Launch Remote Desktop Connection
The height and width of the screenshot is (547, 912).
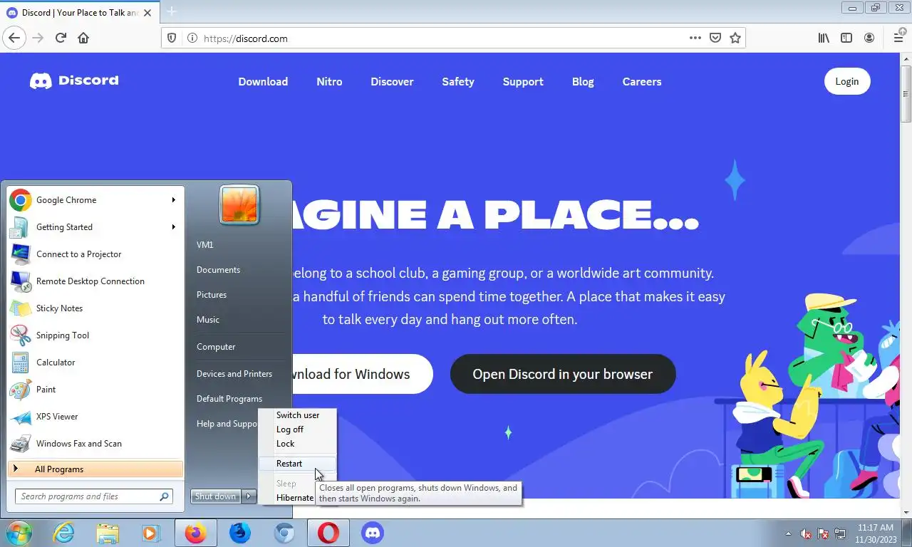pyautogui.click(x=95, y=281)
